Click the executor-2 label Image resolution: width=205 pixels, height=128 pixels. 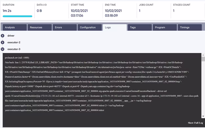pyautogui.click(x=14, y=42)
